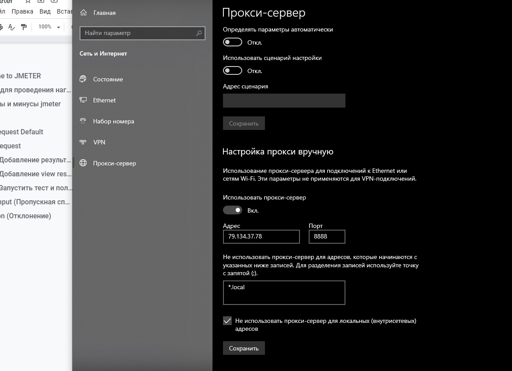Turn off the 'Использовать прокси-сервер' switch
This screenshot has height=371, width=512.
pyautogui.click(x=232, y=210)
